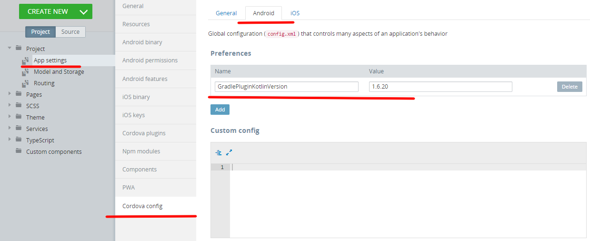Open the PWA section

[156, 187]
